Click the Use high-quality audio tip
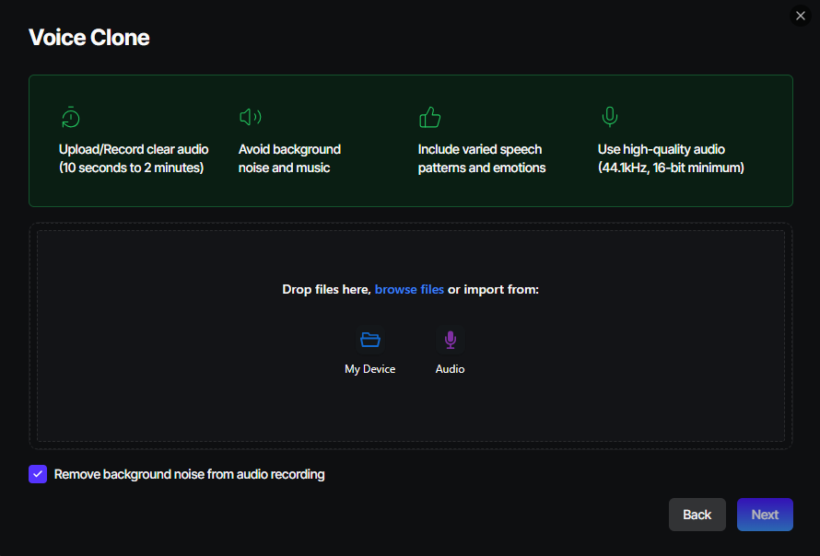 point(670,158)
